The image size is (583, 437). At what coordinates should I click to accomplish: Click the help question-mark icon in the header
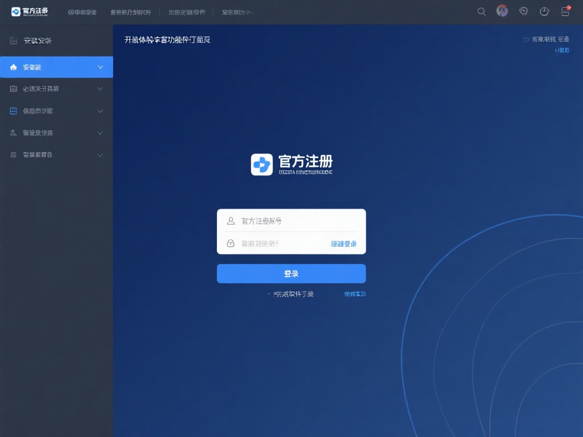point(523,11)
